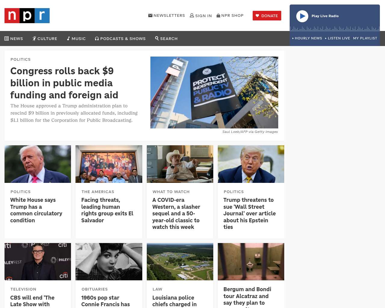This screenshot has width=385, height=308.
Task: Open White House says Trump article
Action: coord(36,210)
